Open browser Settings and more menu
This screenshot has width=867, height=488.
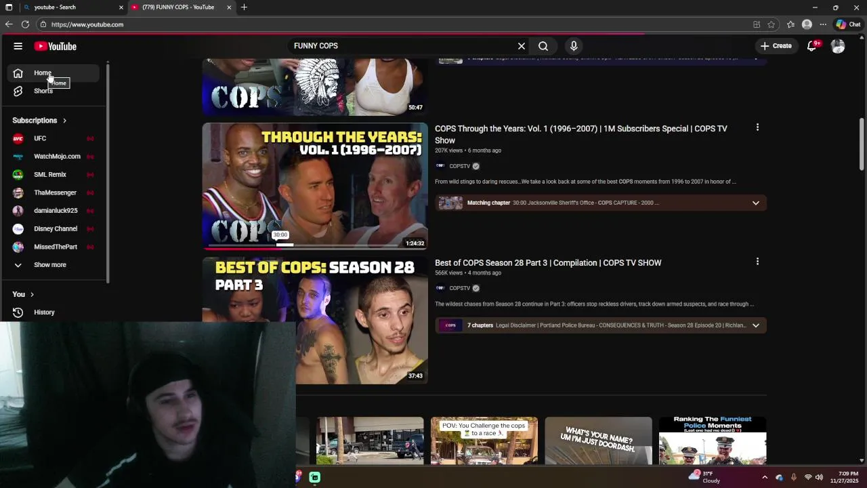point(823,24)
